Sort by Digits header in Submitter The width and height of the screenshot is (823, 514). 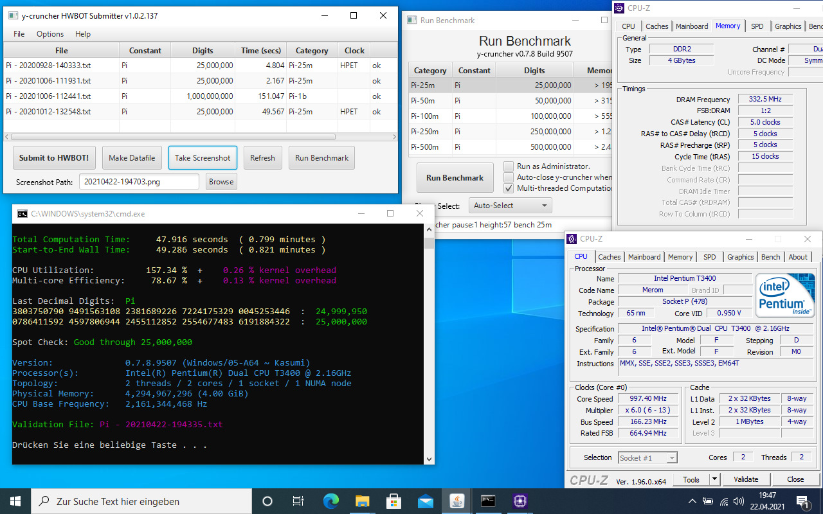coord(203,51)
